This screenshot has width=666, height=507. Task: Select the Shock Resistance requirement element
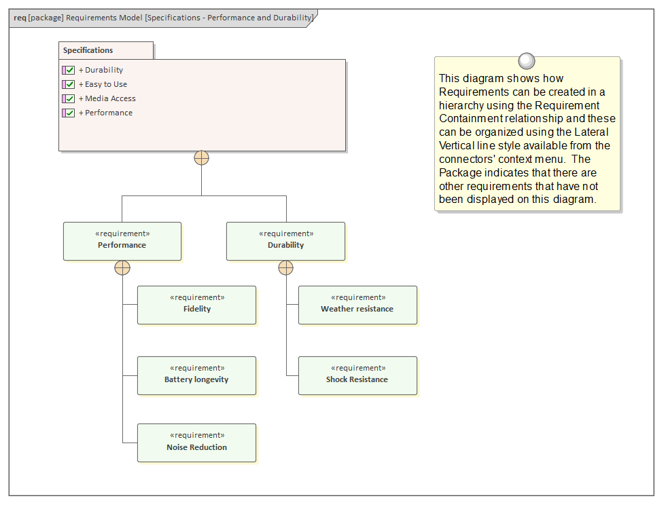(357, 375)
